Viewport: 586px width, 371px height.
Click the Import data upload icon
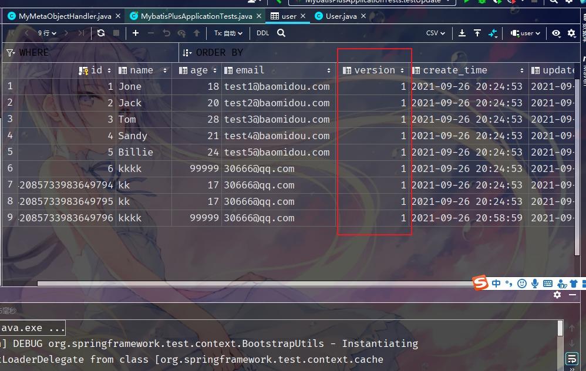pos(477,33)
